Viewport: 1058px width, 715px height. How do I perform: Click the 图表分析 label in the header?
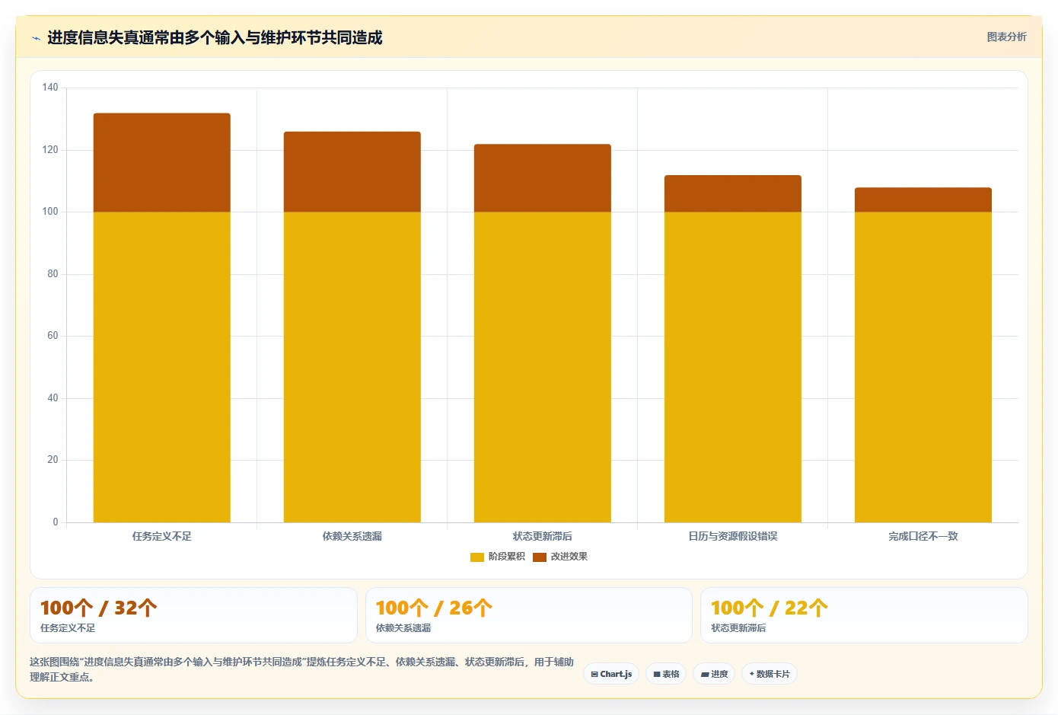[x=1006, y=37]
